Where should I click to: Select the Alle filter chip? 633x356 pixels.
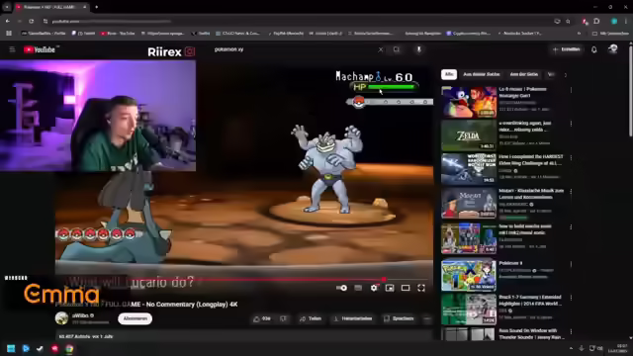448,74
